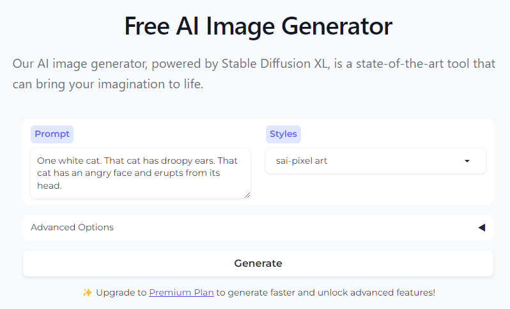The height and width of the screenshot is (309, 510).
Task: Click the Styles dropdown caret arrow
Action: 467,161
